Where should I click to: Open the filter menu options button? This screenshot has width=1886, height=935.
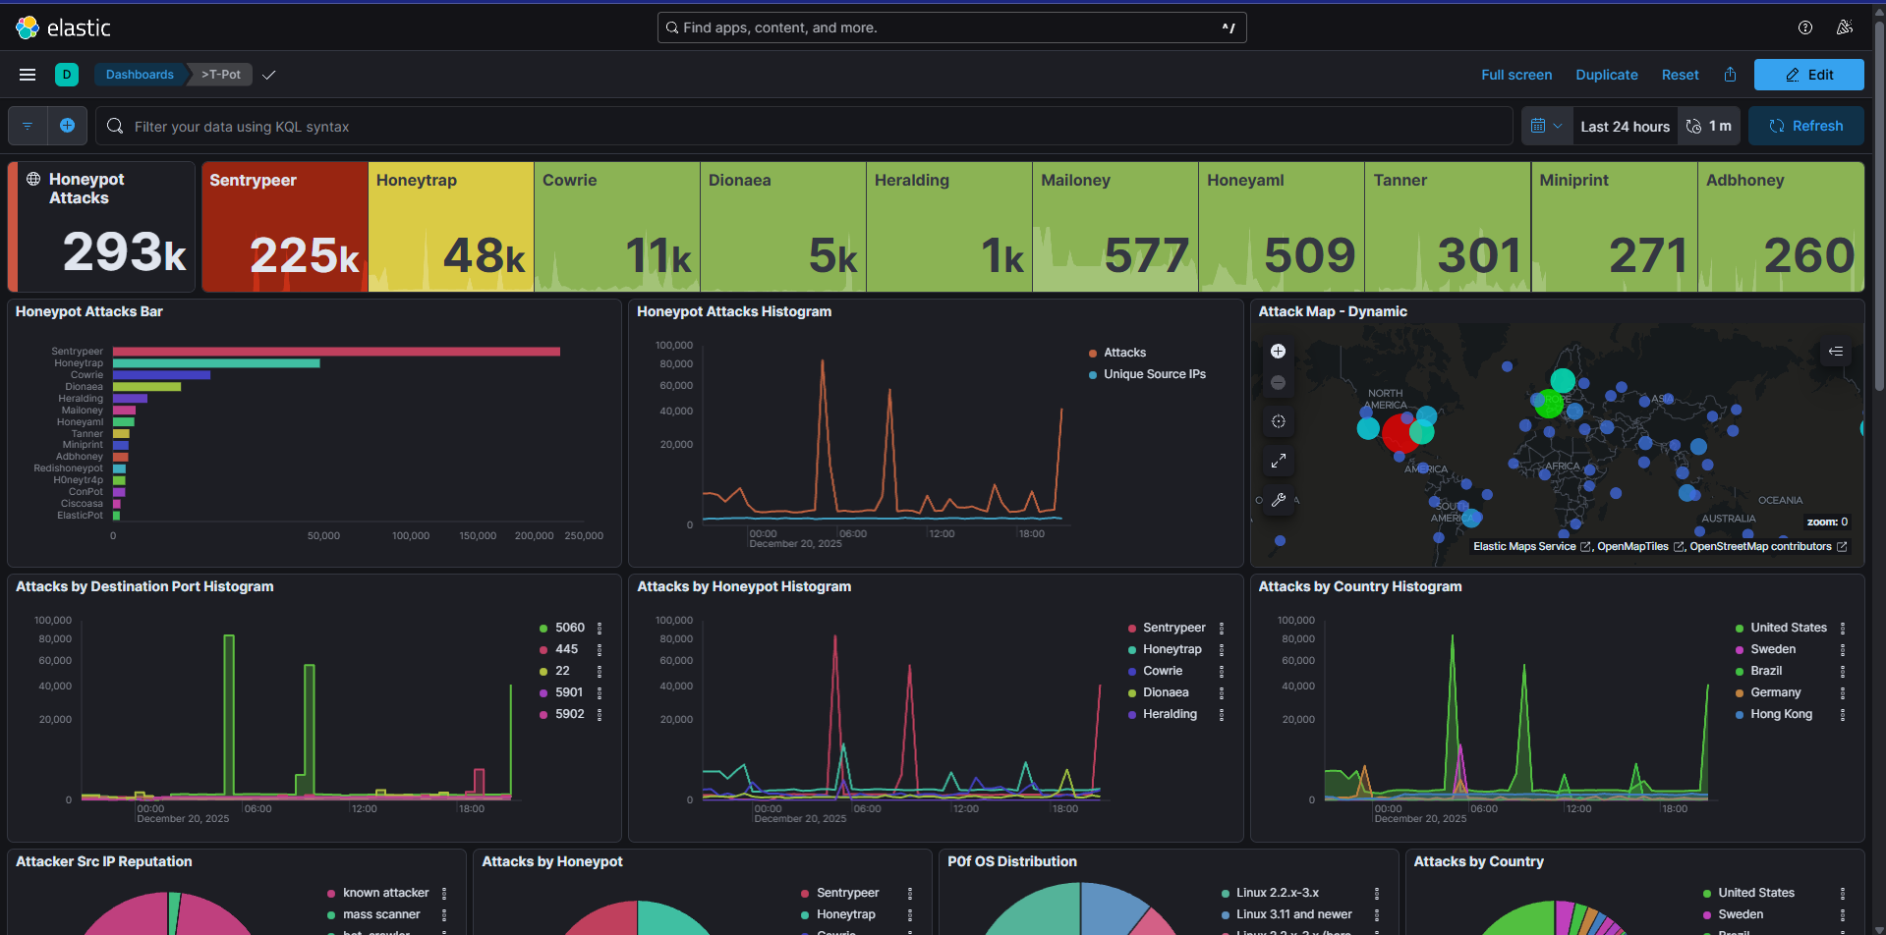point(28,126)
